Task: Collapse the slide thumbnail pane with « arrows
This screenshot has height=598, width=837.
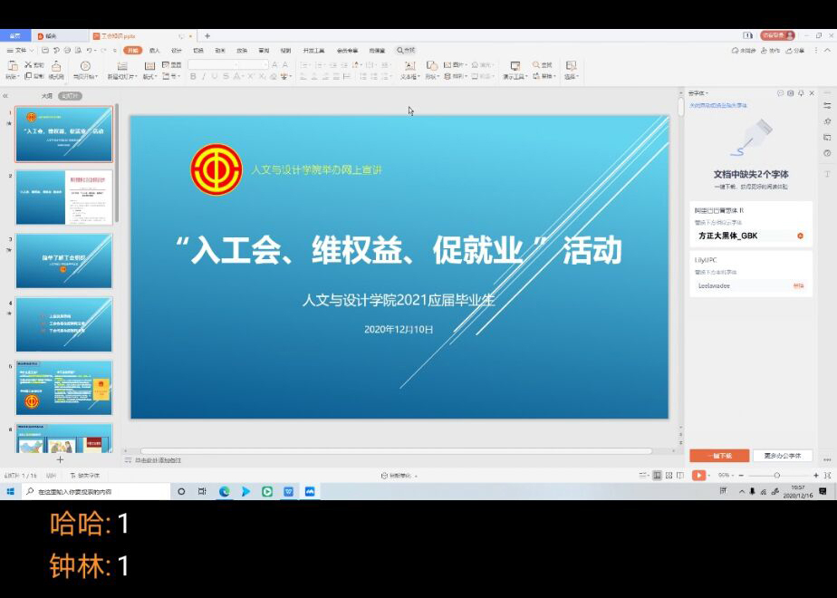Action: (5, 96)
